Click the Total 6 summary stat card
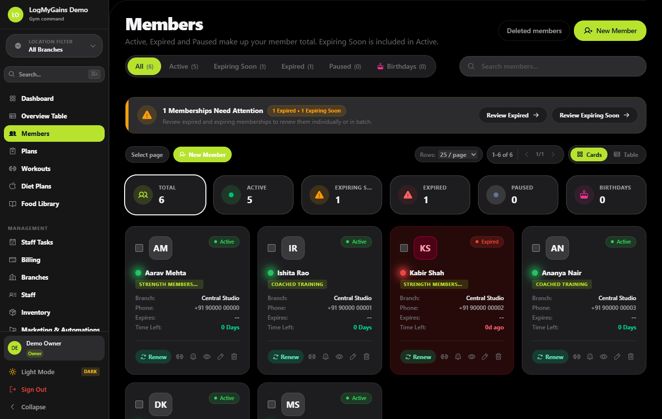Viewport: 662px width, 419px height. (x=165, y=194)
